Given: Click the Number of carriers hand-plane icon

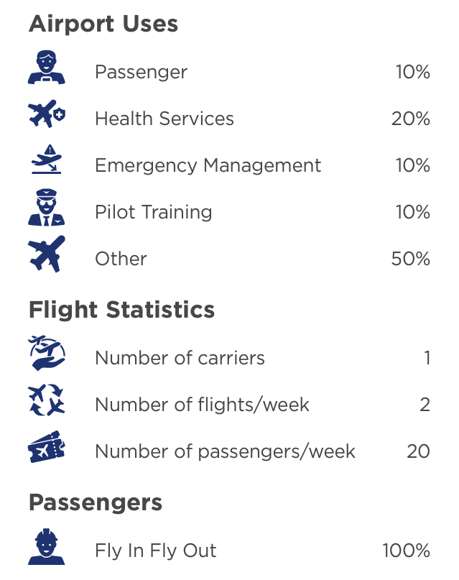Looking at the screenshot, I should 47,354.
